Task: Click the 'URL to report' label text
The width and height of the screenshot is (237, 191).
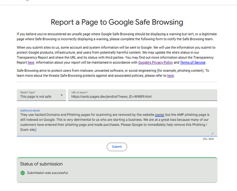Action: pos(80,93)
